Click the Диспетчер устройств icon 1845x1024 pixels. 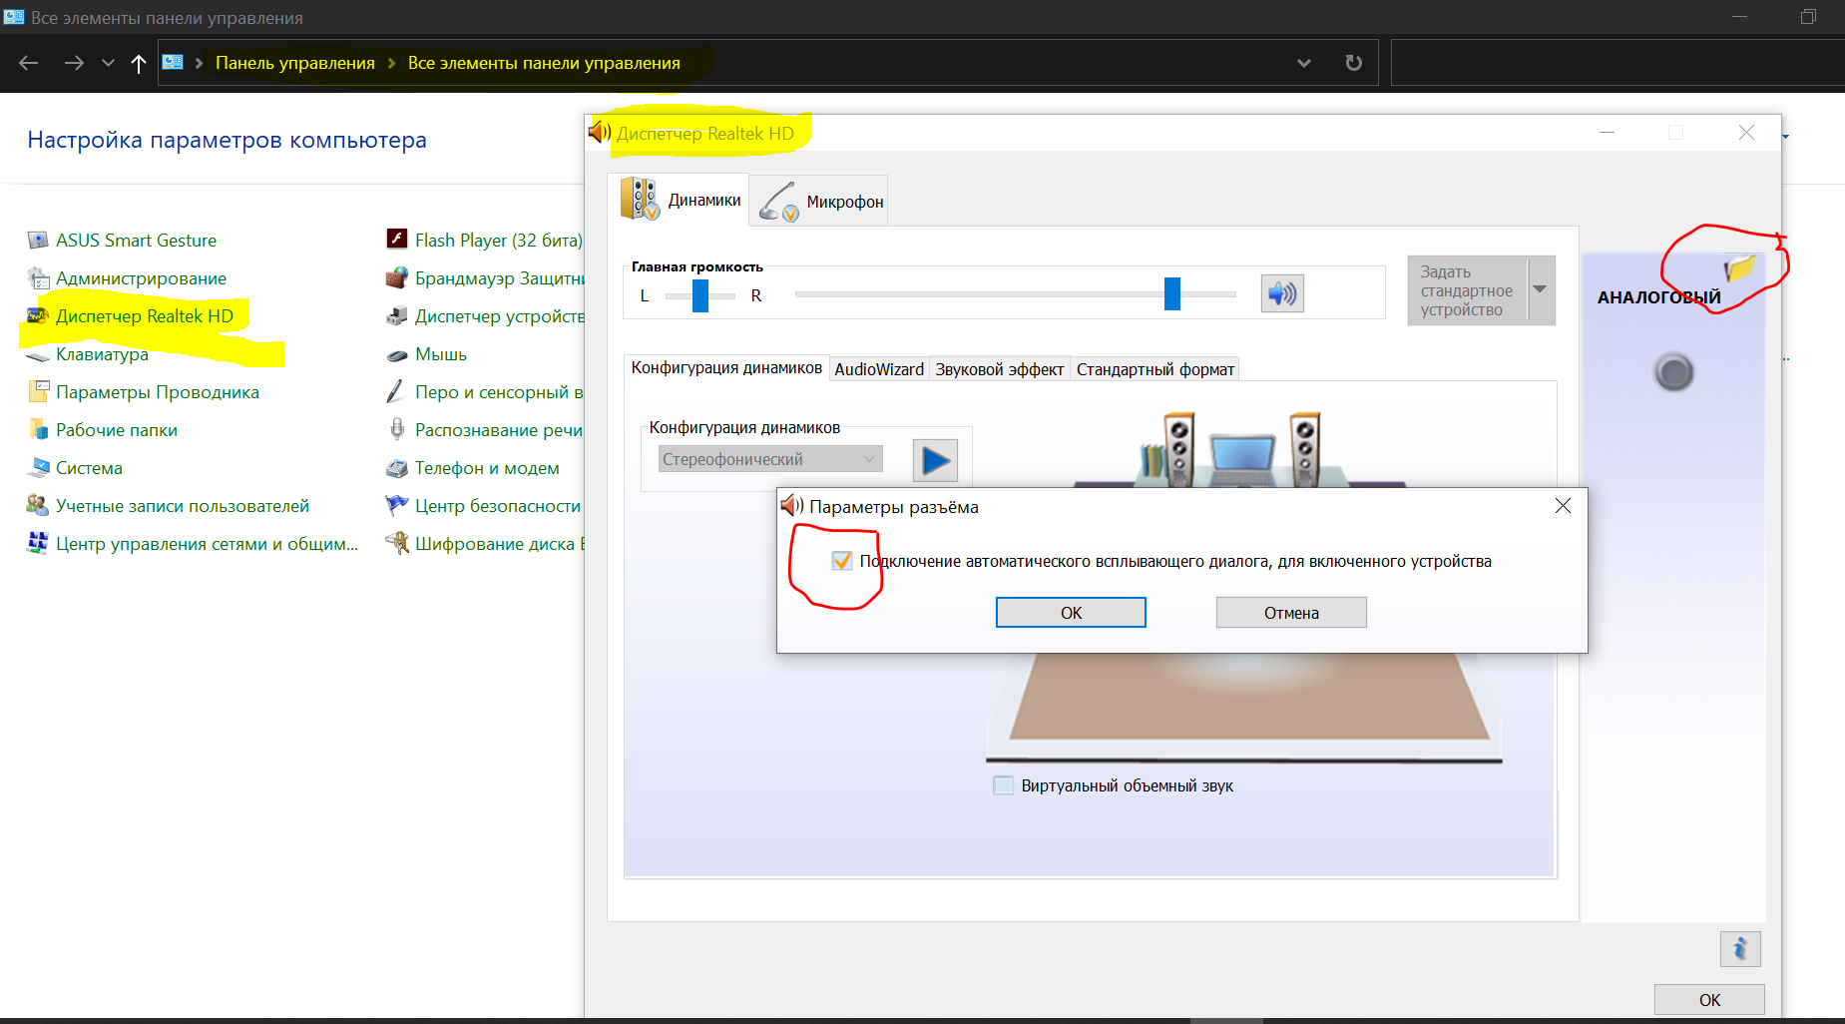(397, 316)
